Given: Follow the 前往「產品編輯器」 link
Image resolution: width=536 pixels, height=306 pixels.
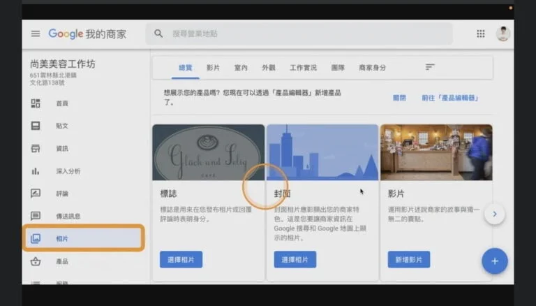Looking at the screenshot, I should pos(450,98).
